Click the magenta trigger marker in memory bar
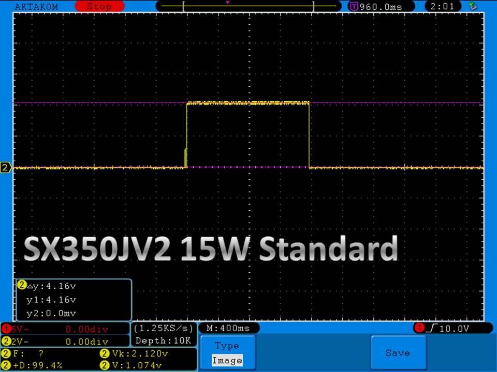497x372 pixels. tap(227, 3)
